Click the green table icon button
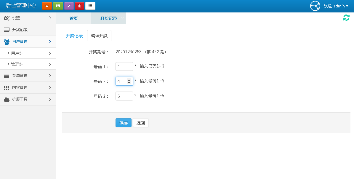354x179 pixels. (x=58, y=6)
